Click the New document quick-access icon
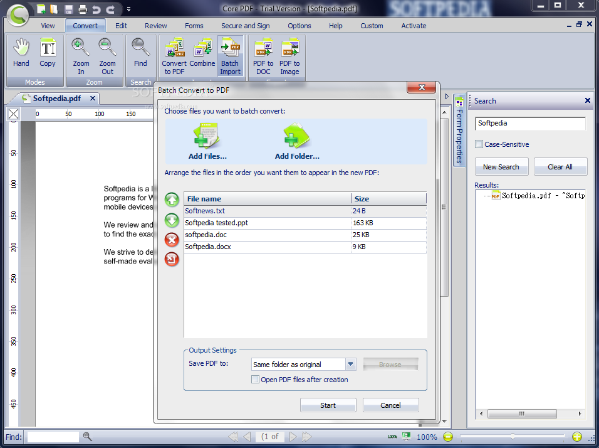 [x=41, y=9]
